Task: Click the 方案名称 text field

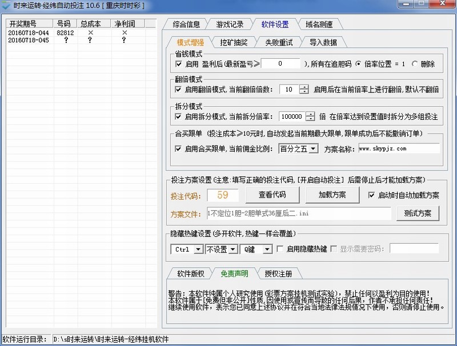Action: [x=399, y=148]
